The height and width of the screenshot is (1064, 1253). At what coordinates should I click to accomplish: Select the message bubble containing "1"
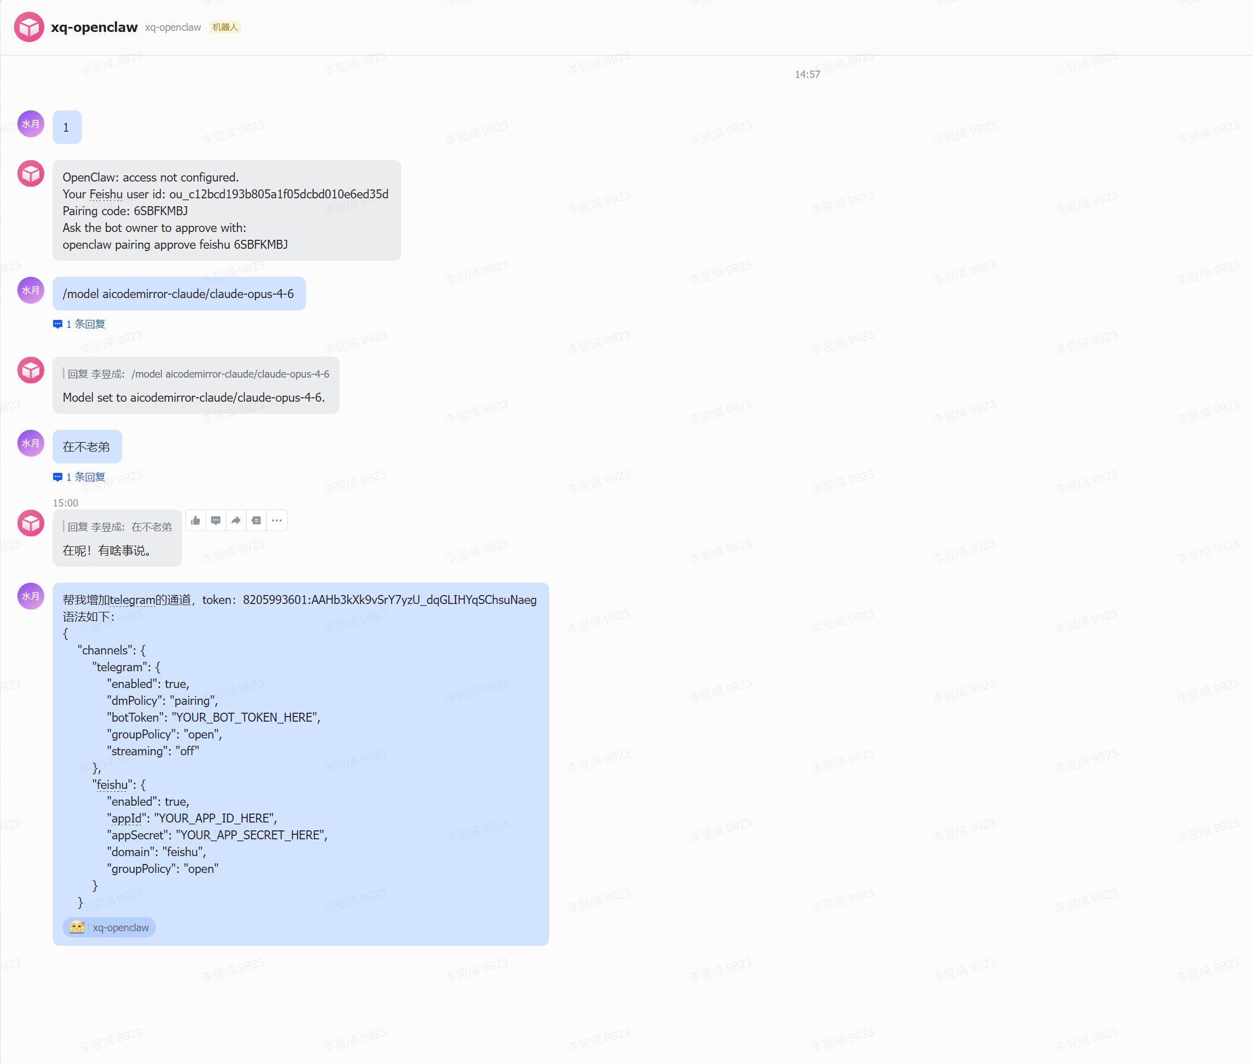67,127
